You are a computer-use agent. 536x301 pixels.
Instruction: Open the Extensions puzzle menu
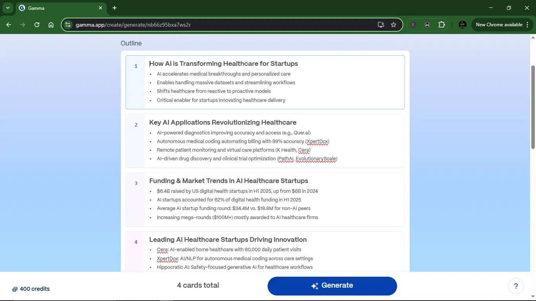(x=442, y=25)
